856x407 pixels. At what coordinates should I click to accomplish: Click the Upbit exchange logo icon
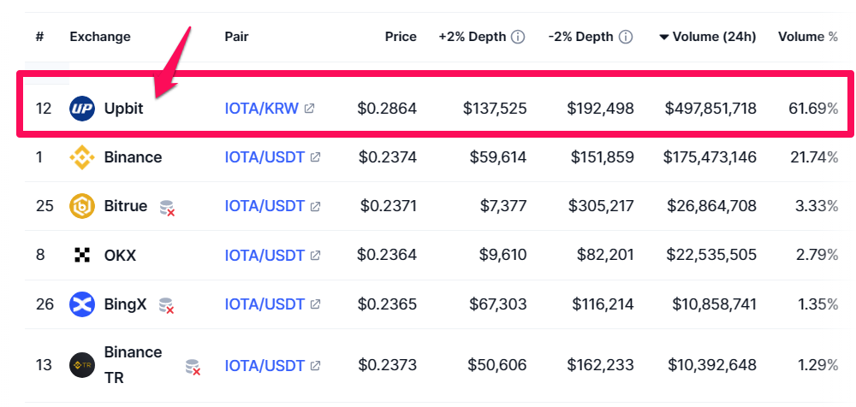(x=82, y=109)
